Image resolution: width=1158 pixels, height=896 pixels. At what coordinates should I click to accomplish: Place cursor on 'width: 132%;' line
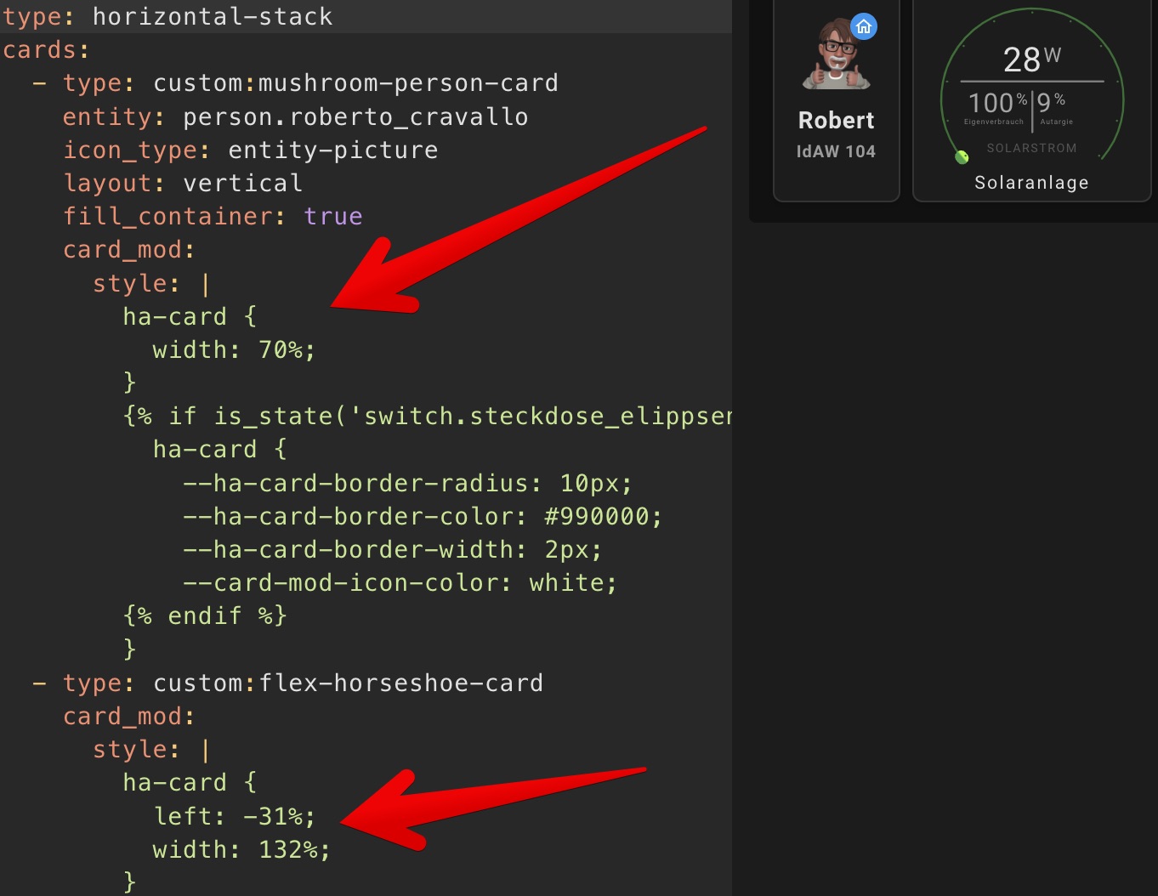point(241,850)
